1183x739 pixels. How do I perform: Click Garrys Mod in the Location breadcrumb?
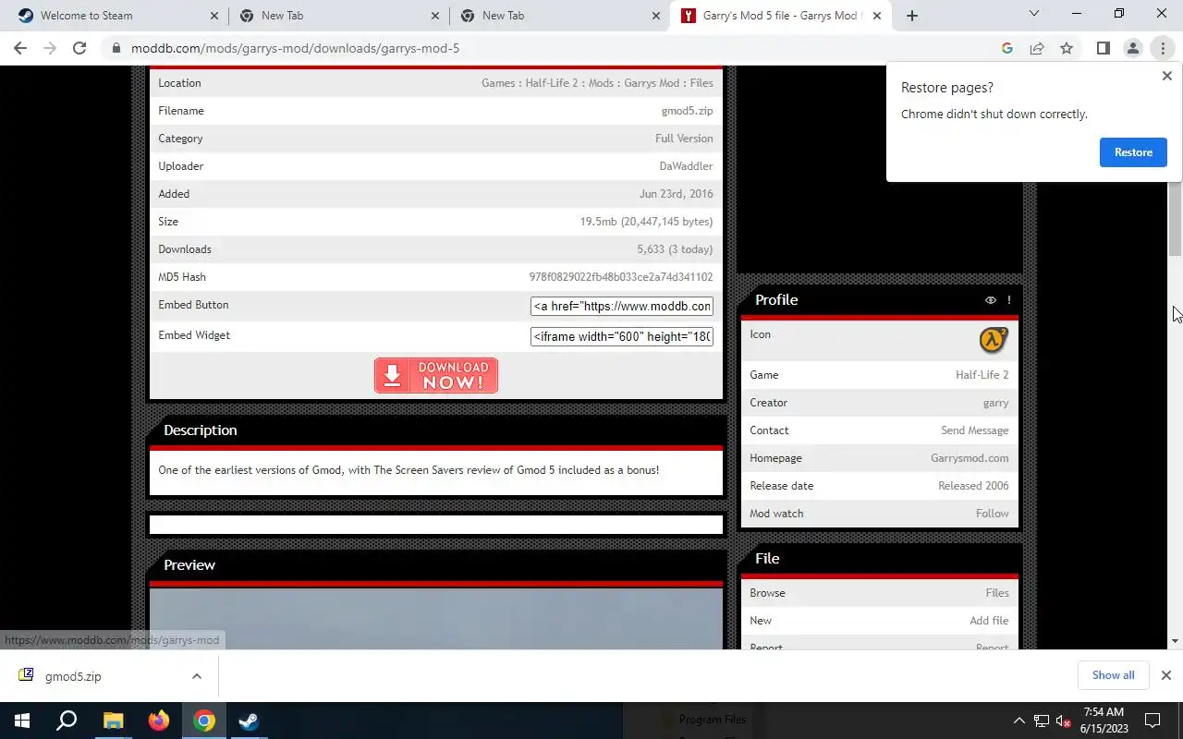[652, 83]
